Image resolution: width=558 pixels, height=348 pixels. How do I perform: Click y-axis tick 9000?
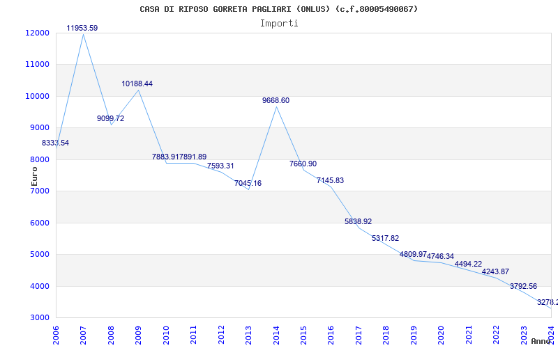tap(39, 128)
